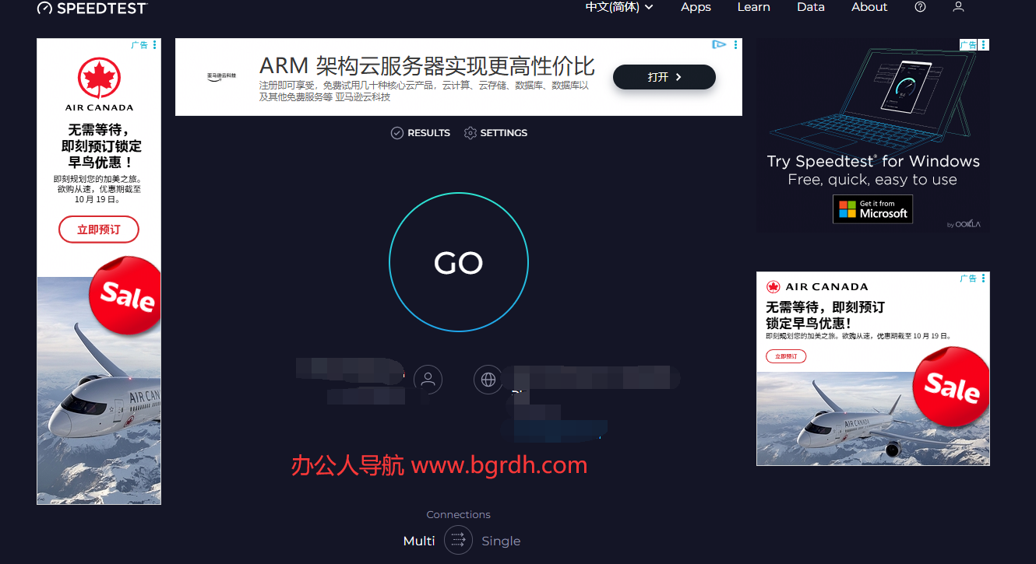The image size is (1036, 564).
Task: Click the user account icon in header
Action: pos(958,7)
